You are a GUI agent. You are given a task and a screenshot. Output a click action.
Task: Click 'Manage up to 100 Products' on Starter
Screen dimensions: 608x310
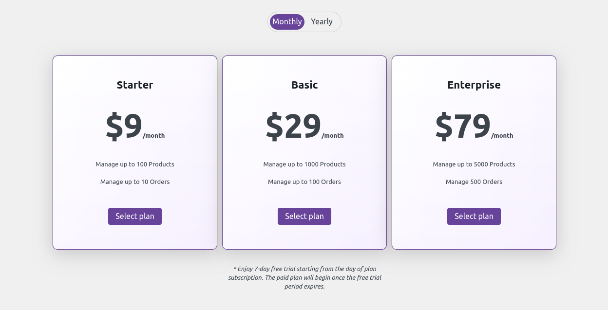[135, 164]
